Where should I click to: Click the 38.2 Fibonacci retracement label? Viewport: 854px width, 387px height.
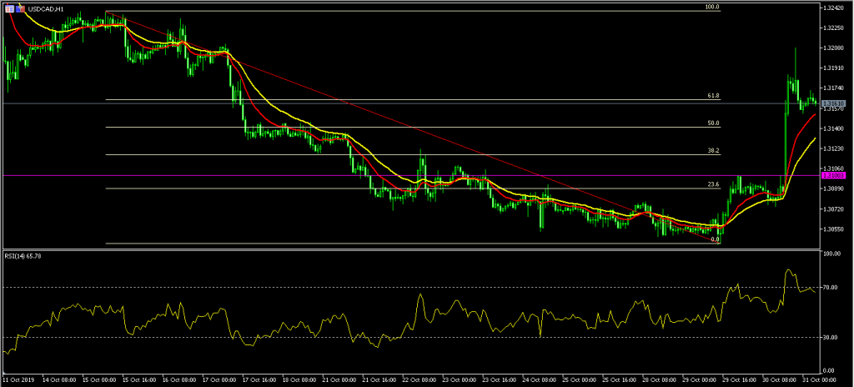[713, 151]
